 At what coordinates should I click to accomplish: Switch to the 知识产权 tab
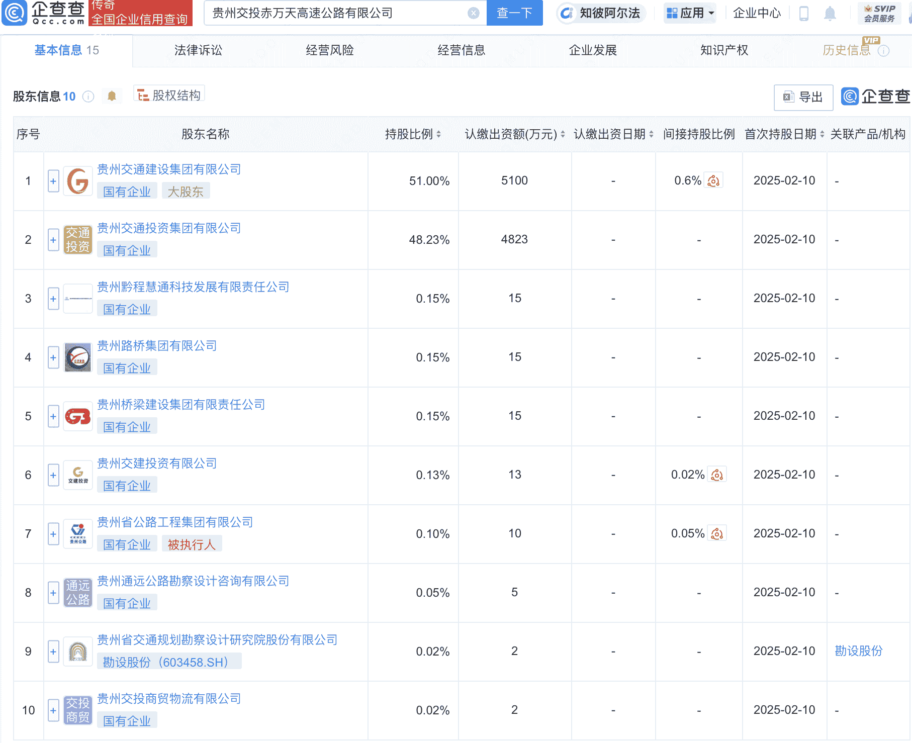click(x=724, y=50)
